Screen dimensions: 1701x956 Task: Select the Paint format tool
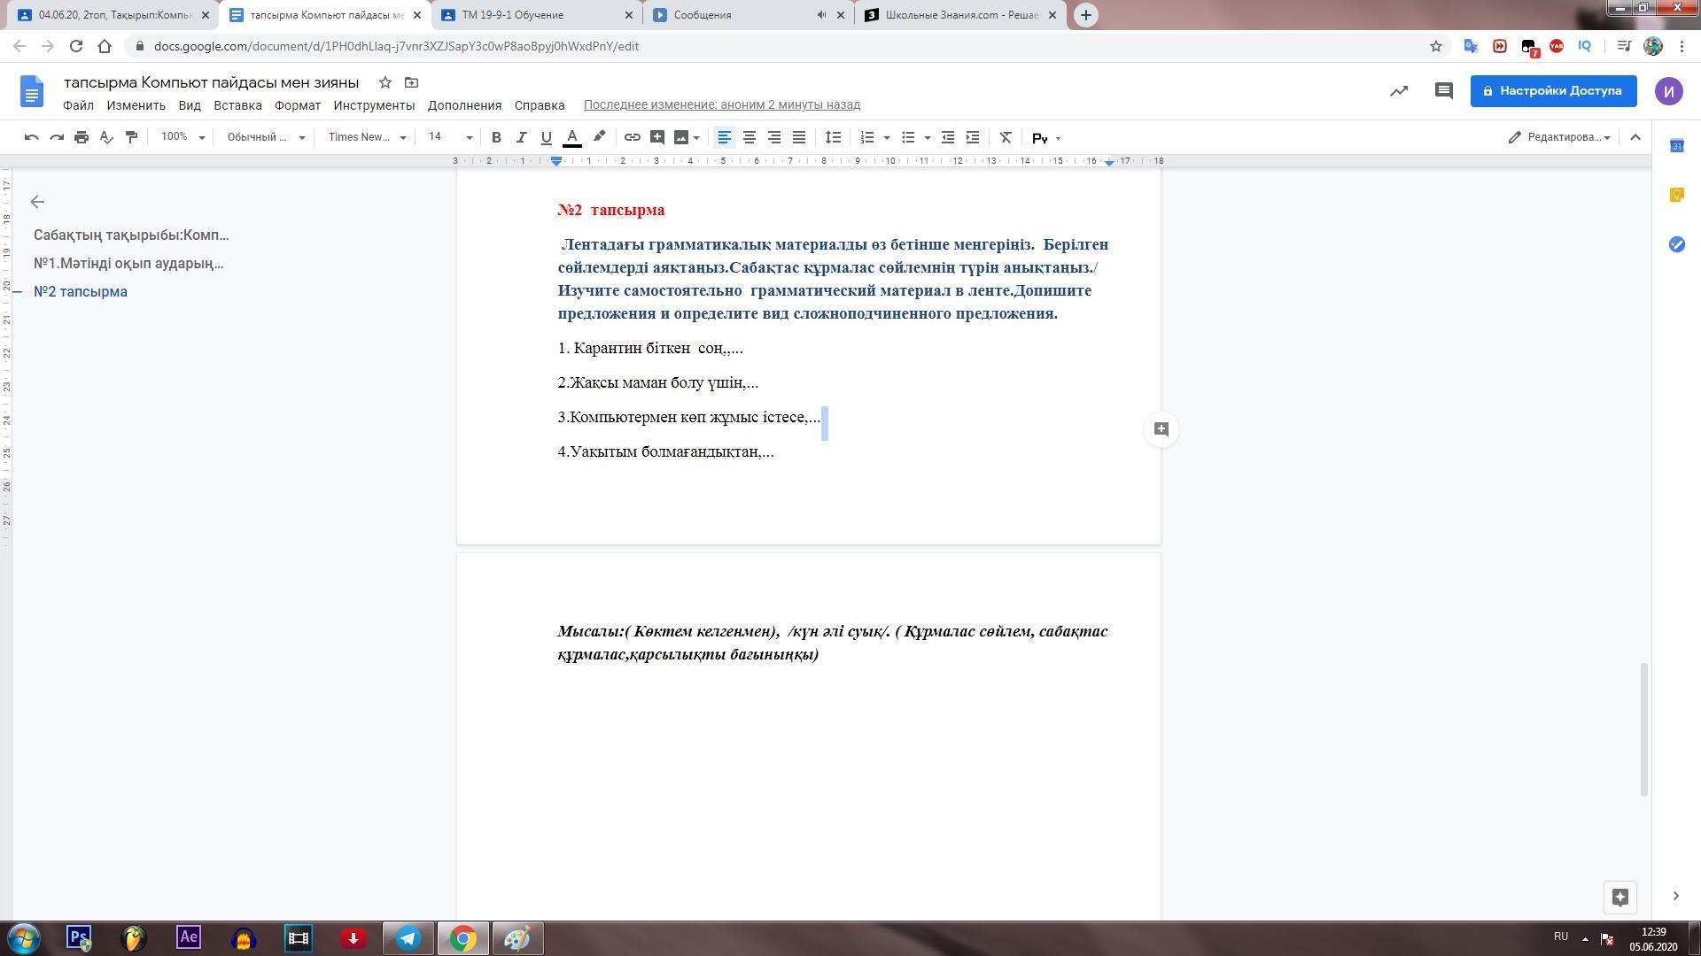click(x=131, y=137)
